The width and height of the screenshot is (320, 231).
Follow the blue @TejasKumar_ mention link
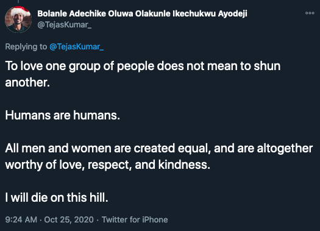pos(76,47)
